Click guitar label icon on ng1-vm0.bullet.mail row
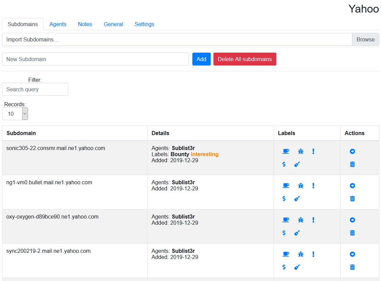Viewport: 382px width, 281px height. click(297, 199)
